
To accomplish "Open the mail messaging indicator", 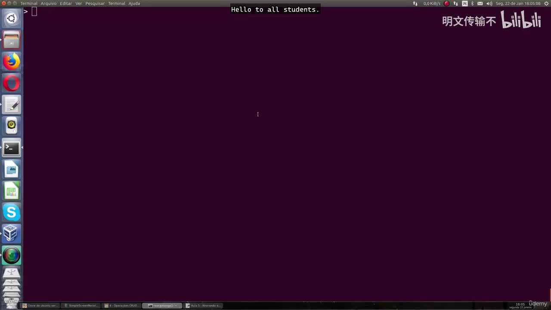I will pos(480,3).
